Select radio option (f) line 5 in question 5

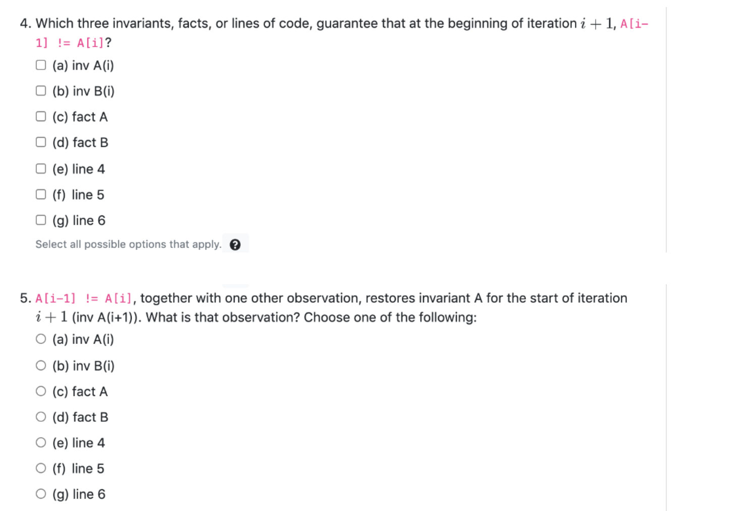point(40,468)
